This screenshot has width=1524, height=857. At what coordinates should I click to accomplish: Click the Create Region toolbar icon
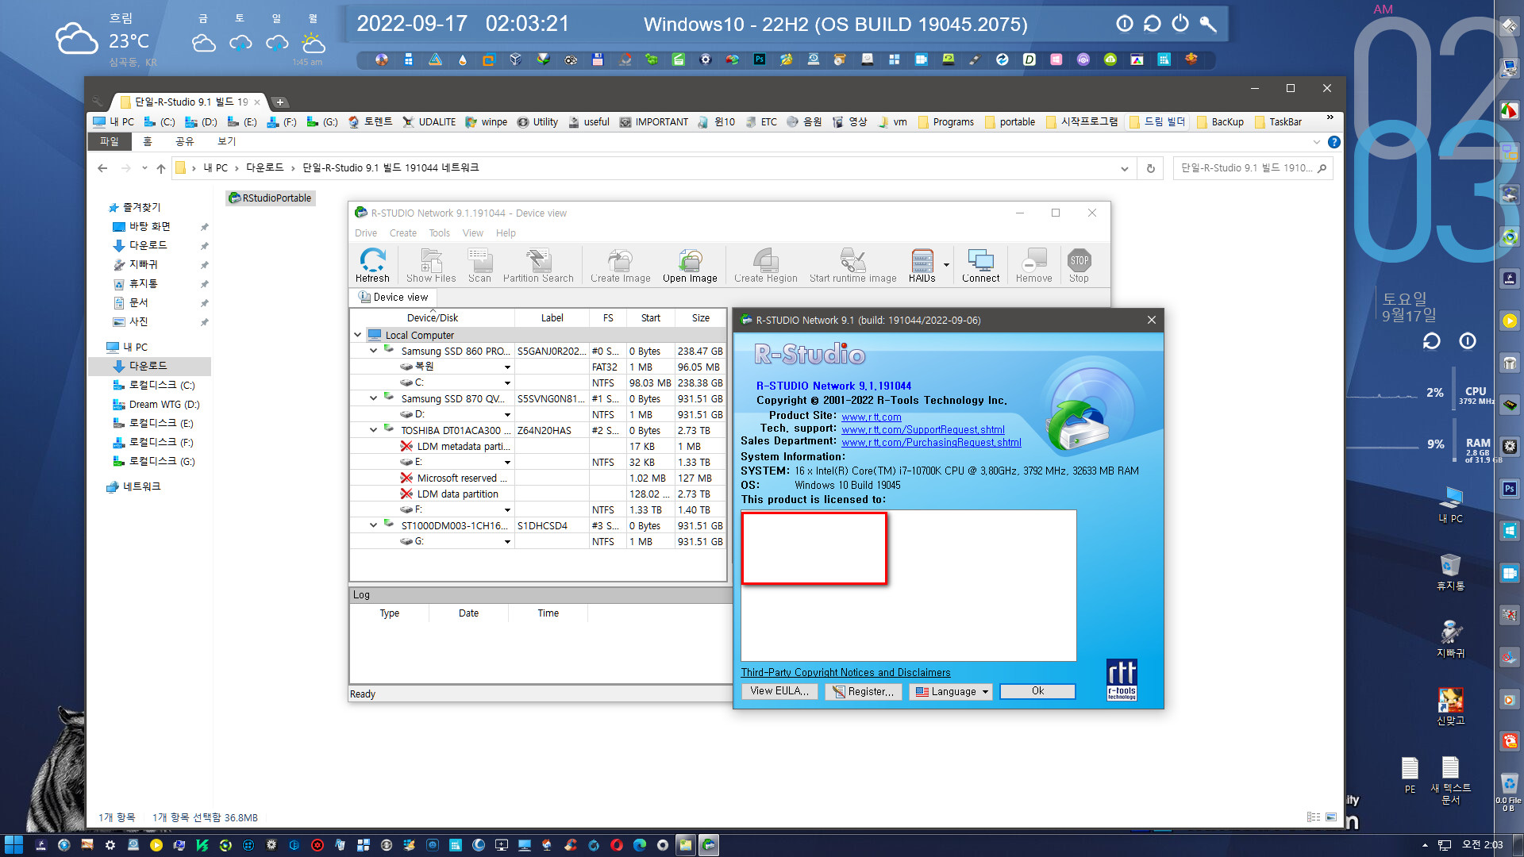coord(765,265)
